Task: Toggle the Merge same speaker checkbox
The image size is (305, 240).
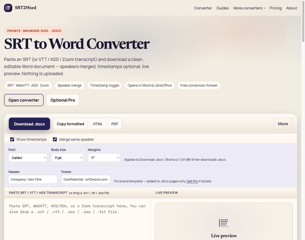Action: click(55, 139)
